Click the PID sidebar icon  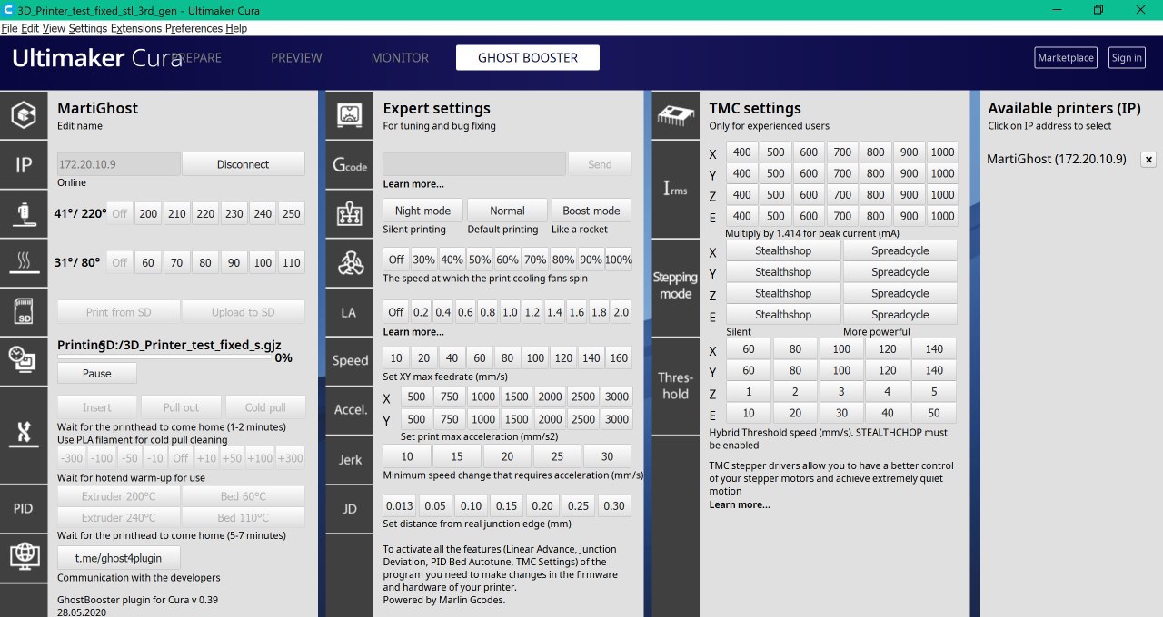point(23,508)
